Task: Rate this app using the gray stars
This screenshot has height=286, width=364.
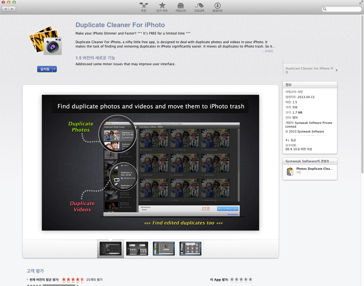Action: tap(241, 280)
